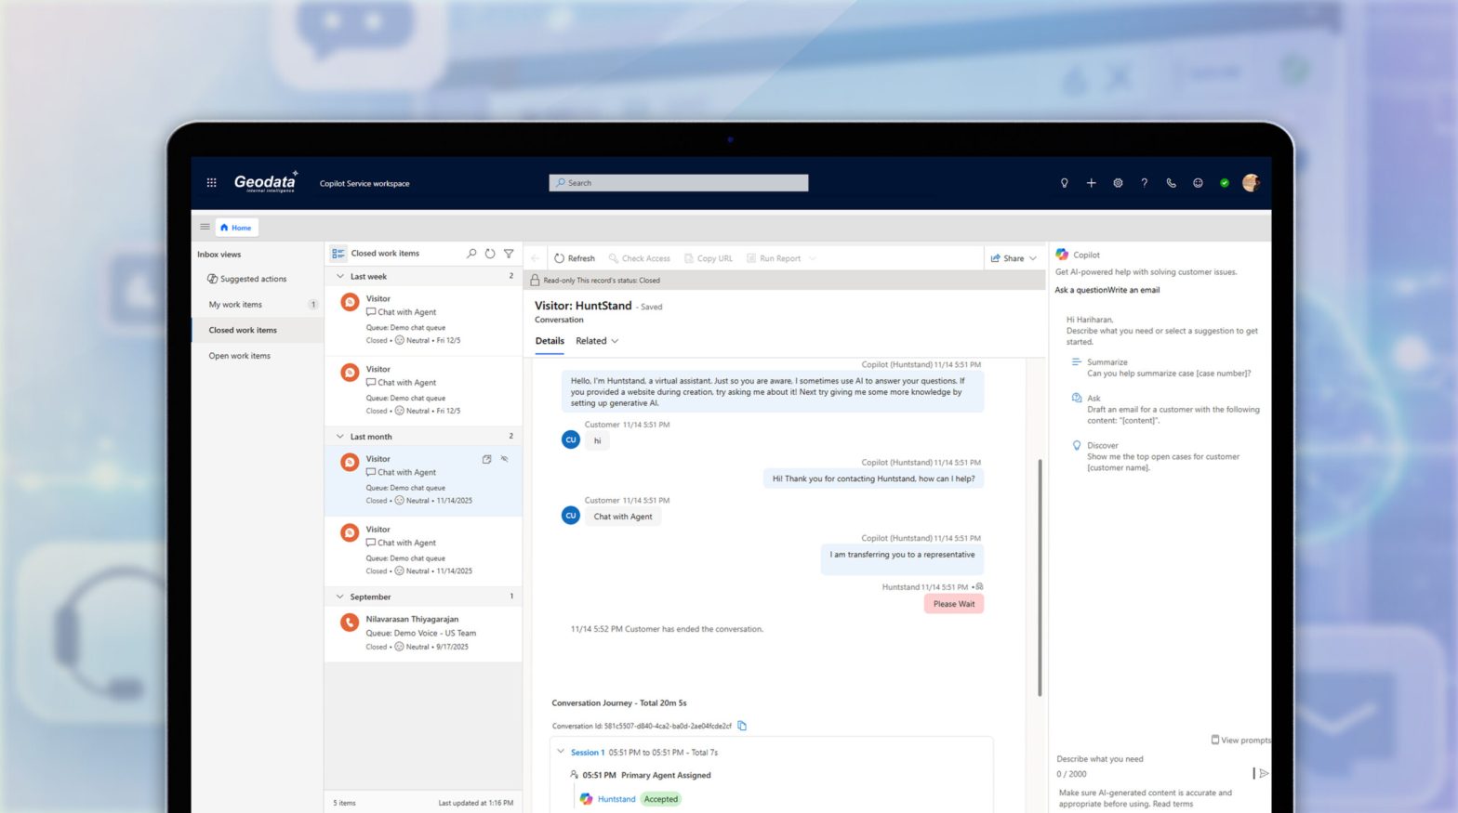Click 'Conversation Journey - Total 20m 5s' heading
The image size is (1458, 813).
pyautogui.click(x=619, y=703)
